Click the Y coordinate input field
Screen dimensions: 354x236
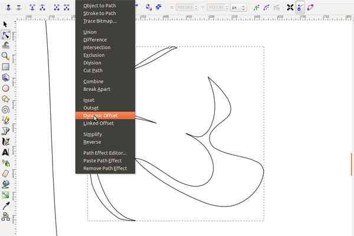pos(216,8)
